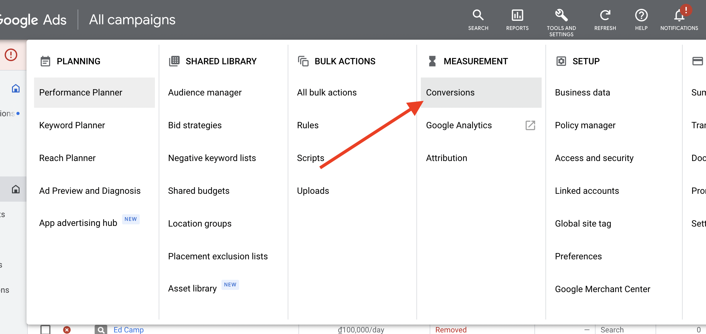Click the All campaigns title
The image size is (706, 334).
click(x=132, y=20)
